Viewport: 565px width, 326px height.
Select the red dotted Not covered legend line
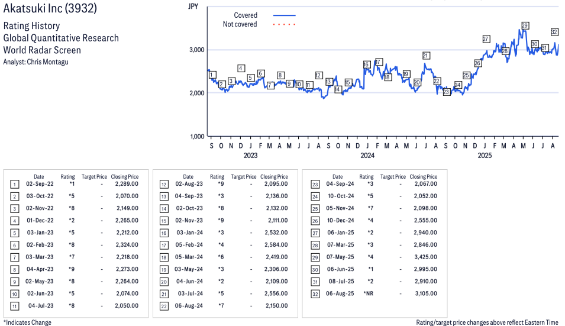[285, 24]
